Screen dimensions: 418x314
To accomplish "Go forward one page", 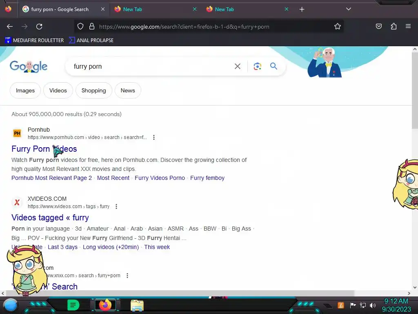I will click(x=24, y=27).
